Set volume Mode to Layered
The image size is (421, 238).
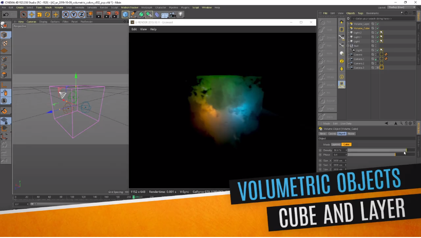coord(335,144)
